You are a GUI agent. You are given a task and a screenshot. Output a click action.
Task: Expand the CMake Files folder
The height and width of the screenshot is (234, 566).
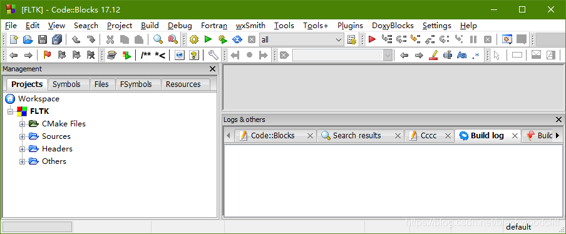pos(23,124)
